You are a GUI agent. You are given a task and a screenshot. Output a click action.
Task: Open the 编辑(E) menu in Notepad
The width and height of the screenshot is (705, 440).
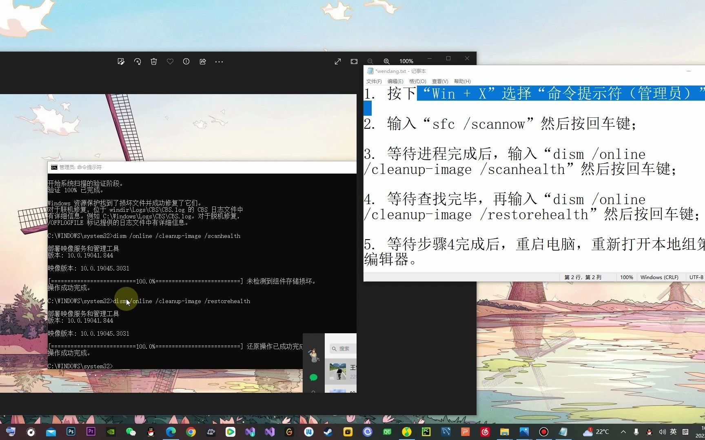pyautogui.click(x=395, y=81)
